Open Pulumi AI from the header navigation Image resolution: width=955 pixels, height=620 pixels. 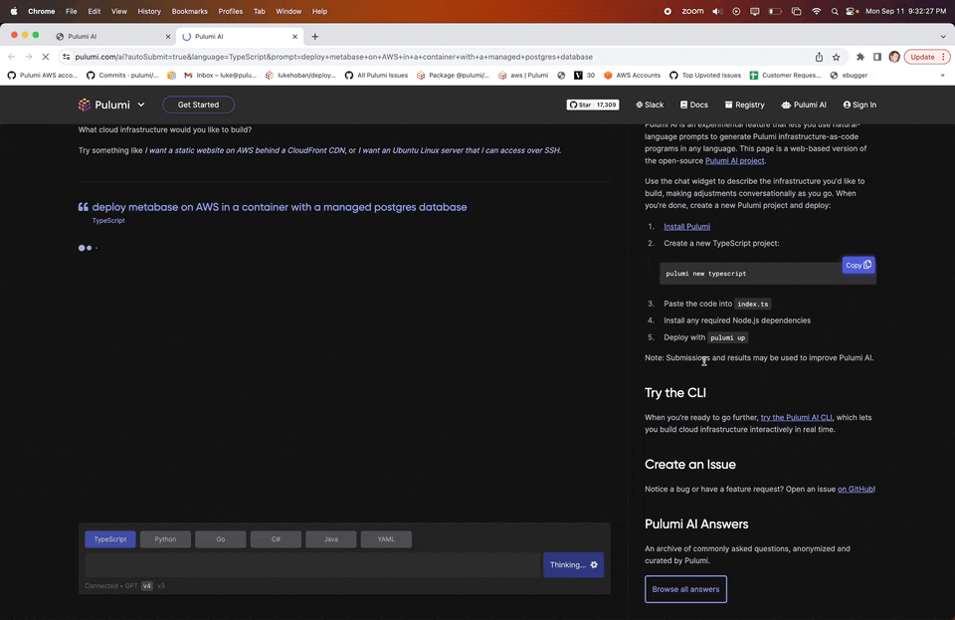804,104
